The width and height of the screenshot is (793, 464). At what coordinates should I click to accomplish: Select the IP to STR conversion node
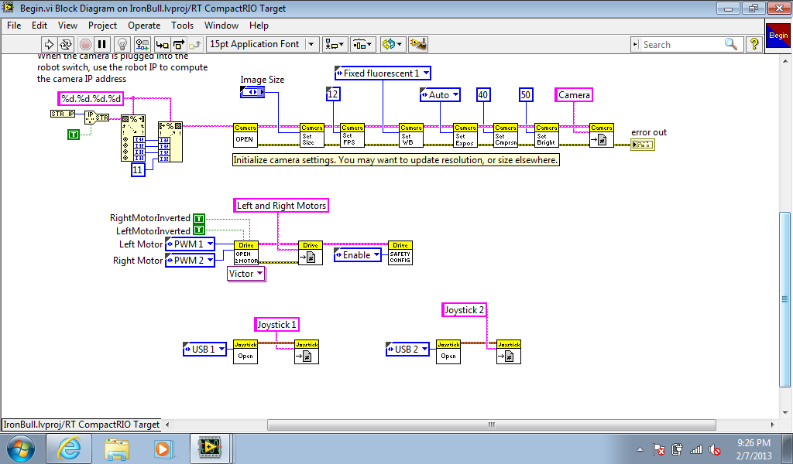pos(97,117)
